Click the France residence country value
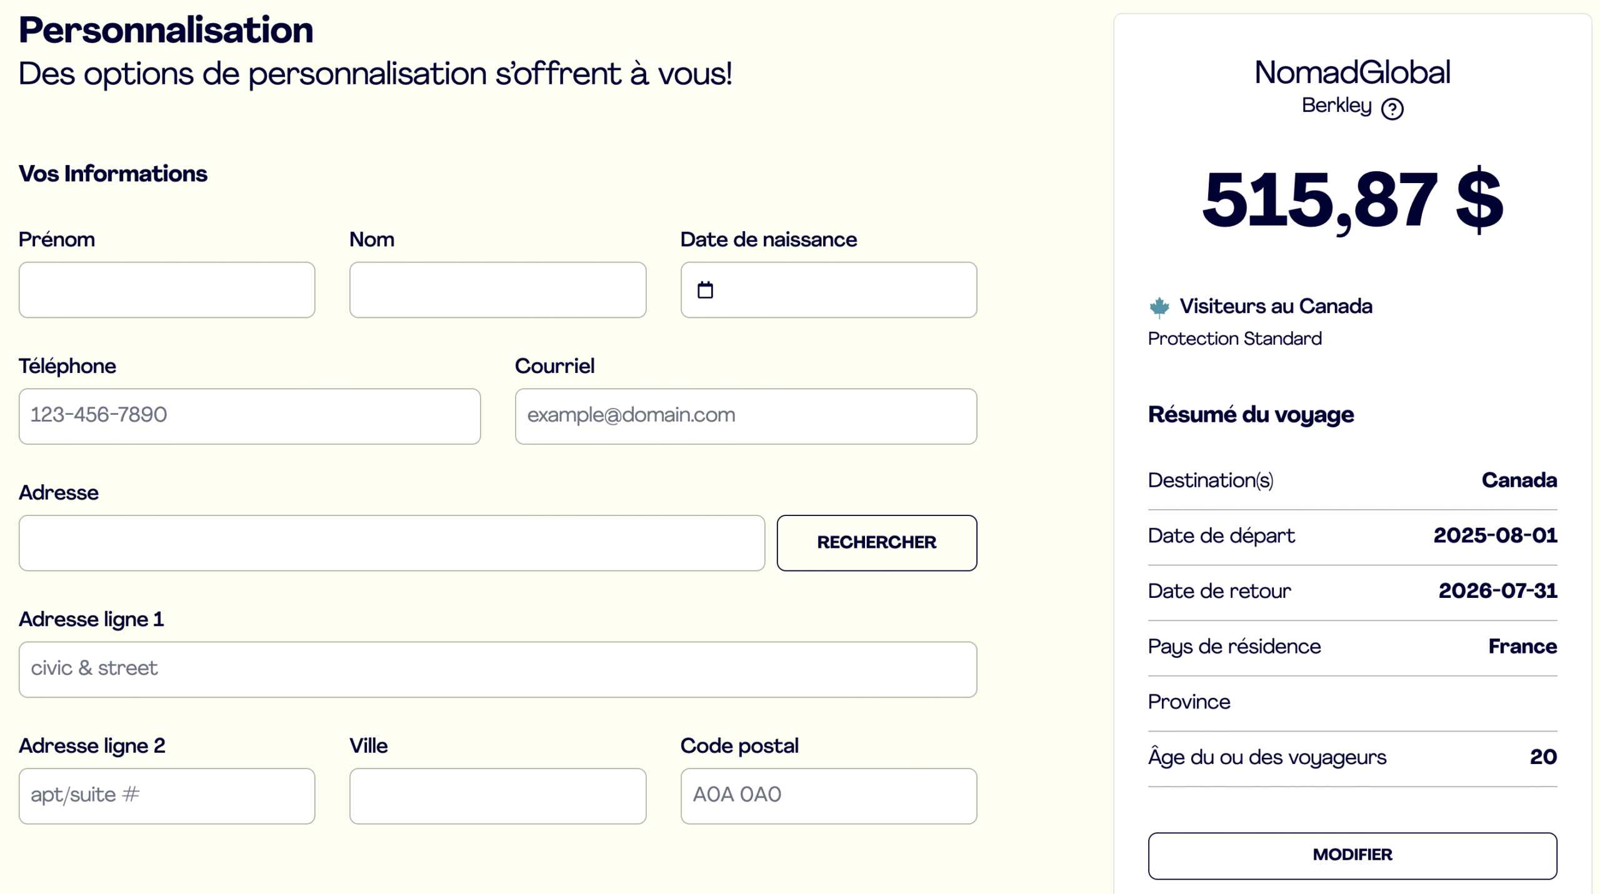This screenshot has height=894, width=1600. (x=1522, y=647)
